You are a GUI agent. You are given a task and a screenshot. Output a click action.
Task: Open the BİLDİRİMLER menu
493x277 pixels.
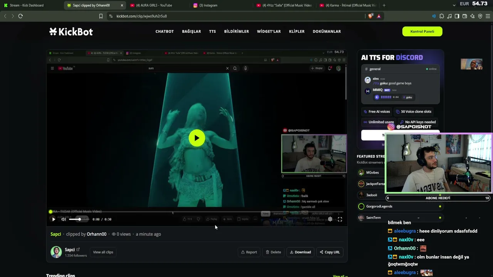tap(236, 32)
